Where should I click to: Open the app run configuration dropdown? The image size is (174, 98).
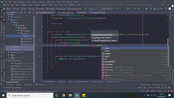(x=93, y=9)
